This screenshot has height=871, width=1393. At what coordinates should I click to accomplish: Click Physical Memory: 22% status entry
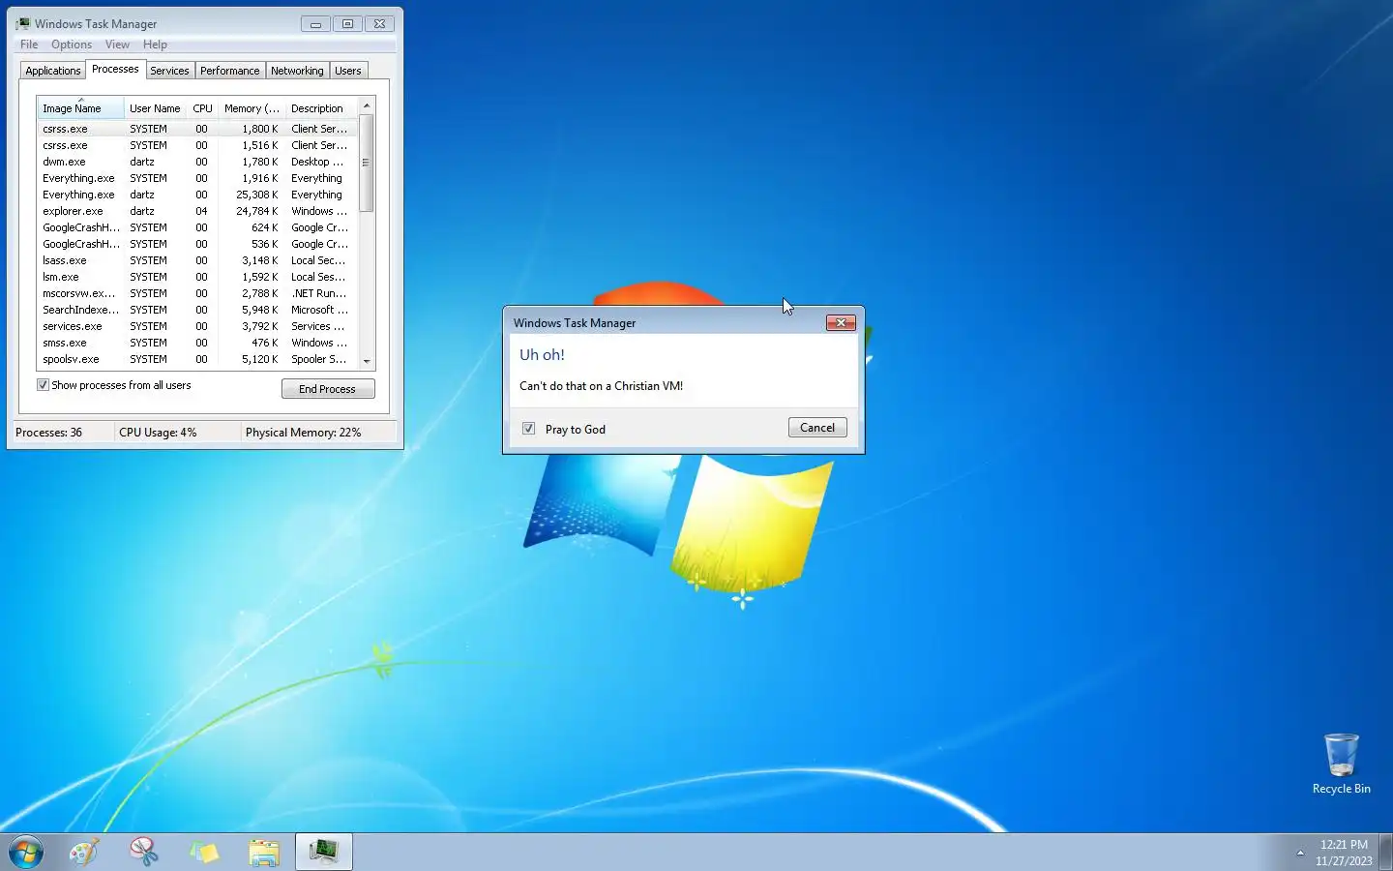tap(304, 433)
